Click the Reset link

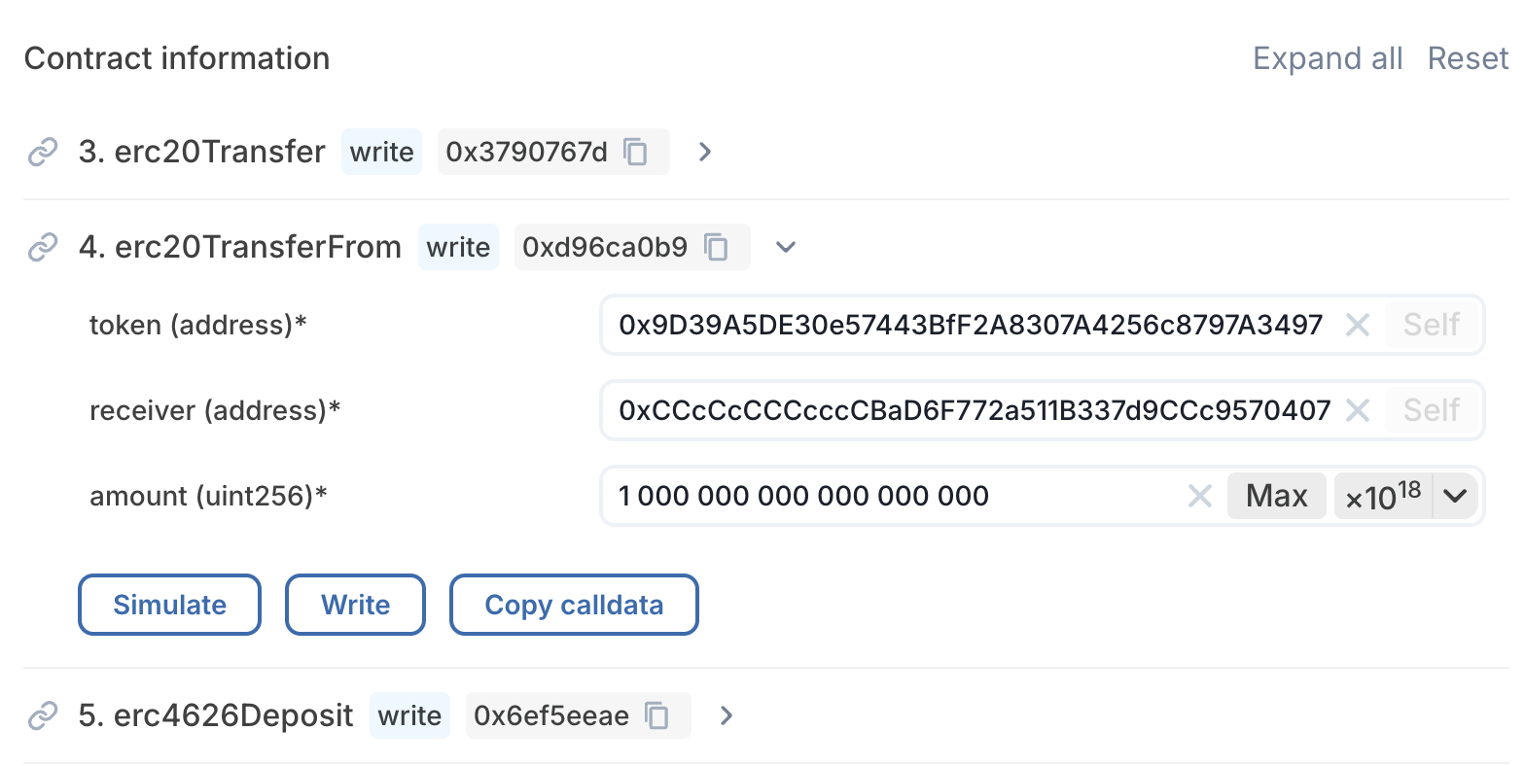coord(1468,59)
